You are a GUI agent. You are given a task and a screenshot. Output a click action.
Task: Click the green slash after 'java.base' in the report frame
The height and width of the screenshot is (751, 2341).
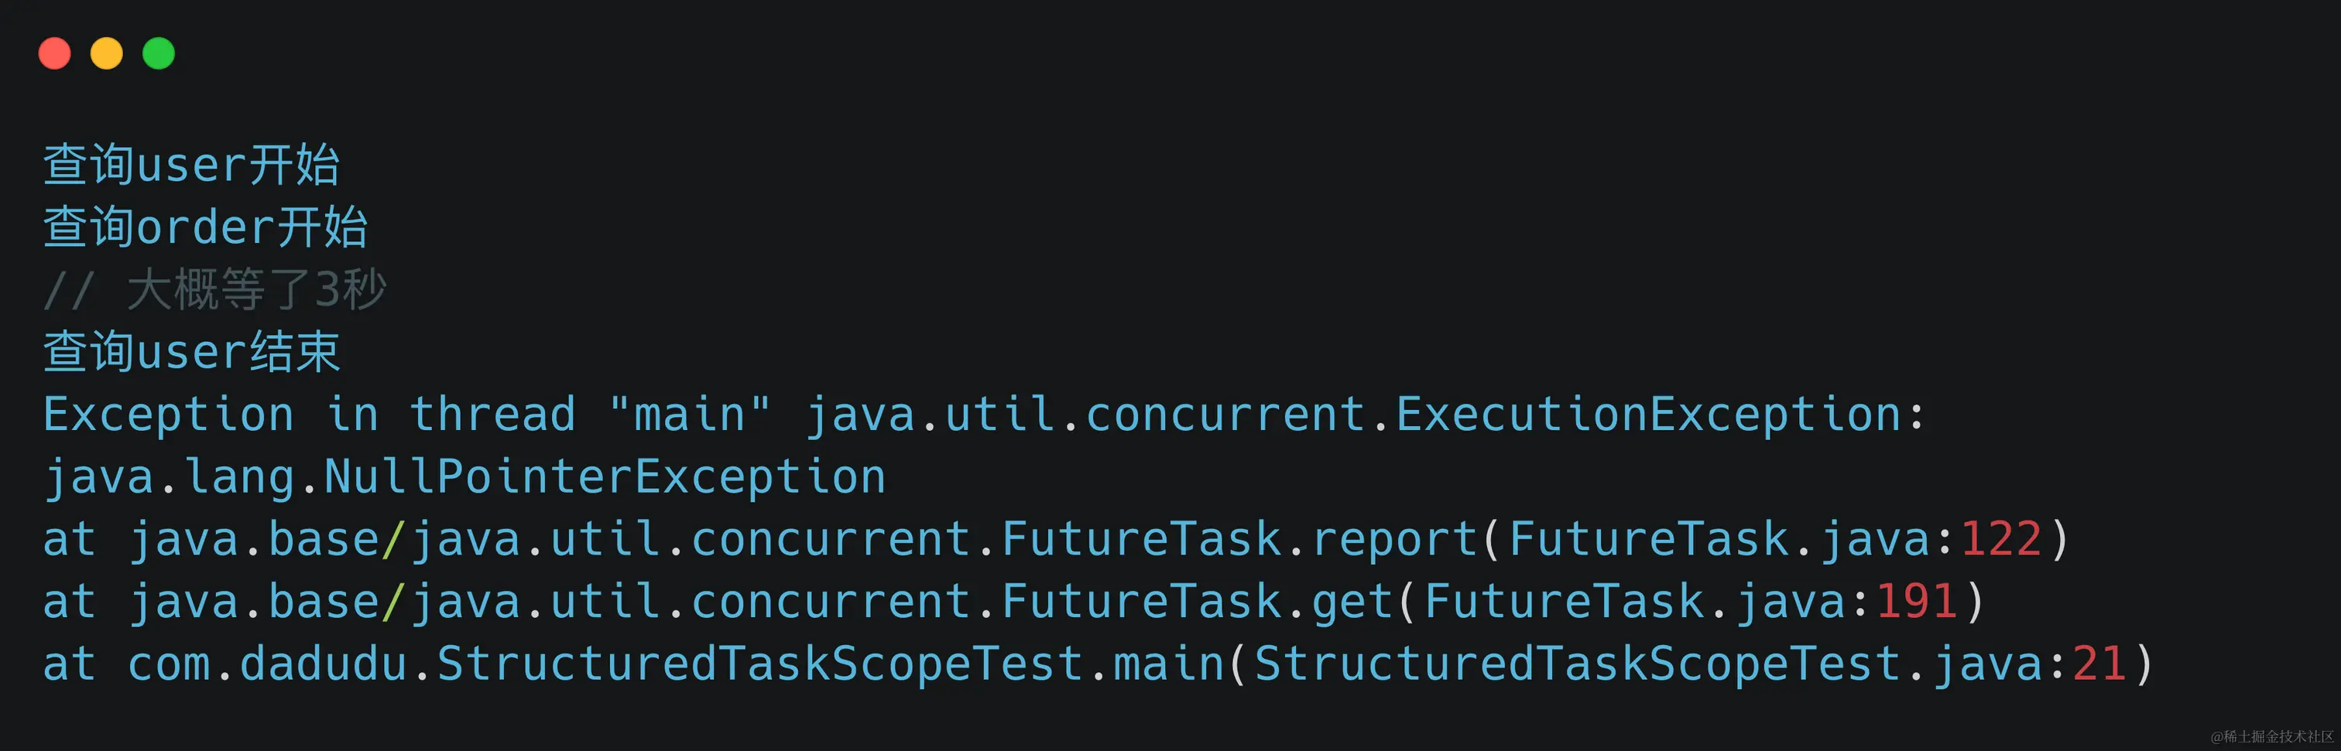[394, 539]
